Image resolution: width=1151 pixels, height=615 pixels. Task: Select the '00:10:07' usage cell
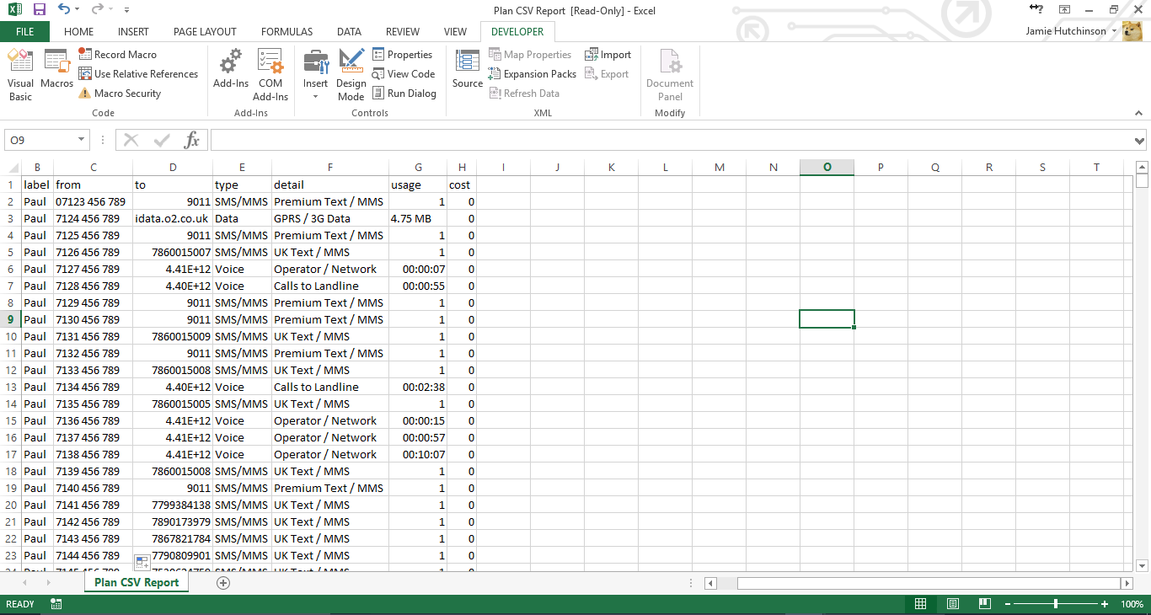click(x=418, y=454)
